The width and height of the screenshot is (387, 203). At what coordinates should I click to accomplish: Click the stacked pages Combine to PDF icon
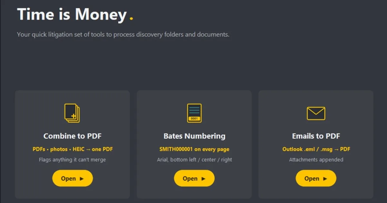72,113
